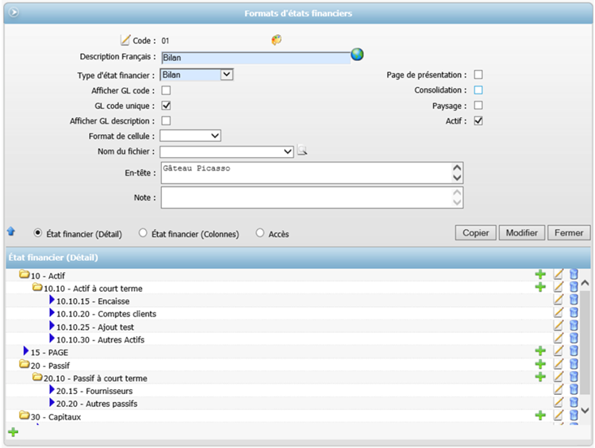Click the round arrow icon in the title bar
595x448 pixels.
(13, 13)
